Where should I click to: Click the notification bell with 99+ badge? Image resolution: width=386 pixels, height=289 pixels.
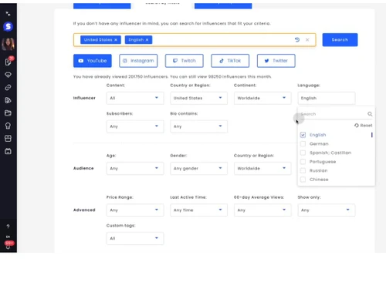(8, 244)
